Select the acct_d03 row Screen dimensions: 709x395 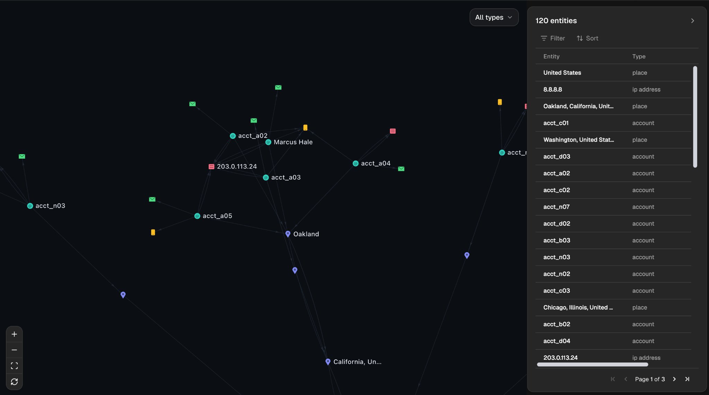pos(613,157)
